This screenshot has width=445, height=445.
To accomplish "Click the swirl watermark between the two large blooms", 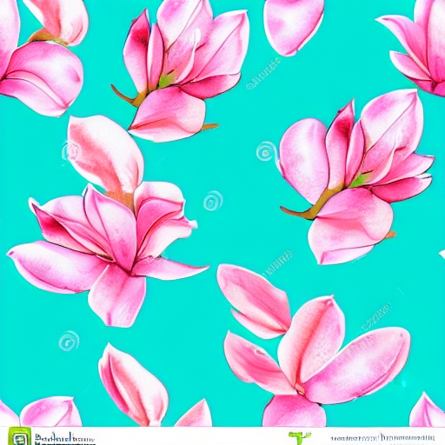I will 213,201.
